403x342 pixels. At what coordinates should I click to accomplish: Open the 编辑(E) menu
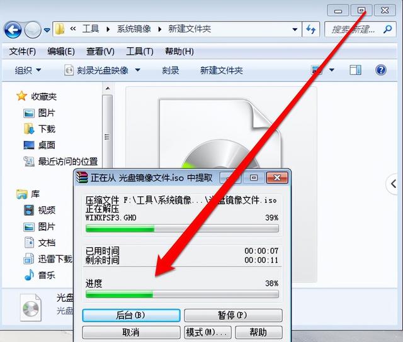click(x=61, y=52)
